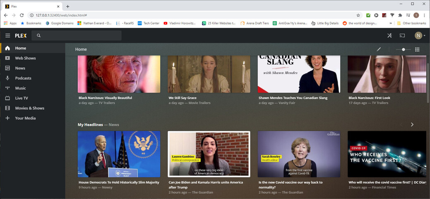Open the Other bookmarks folder
The width and height of the screenshot is (430, 199).
[411, 23]
